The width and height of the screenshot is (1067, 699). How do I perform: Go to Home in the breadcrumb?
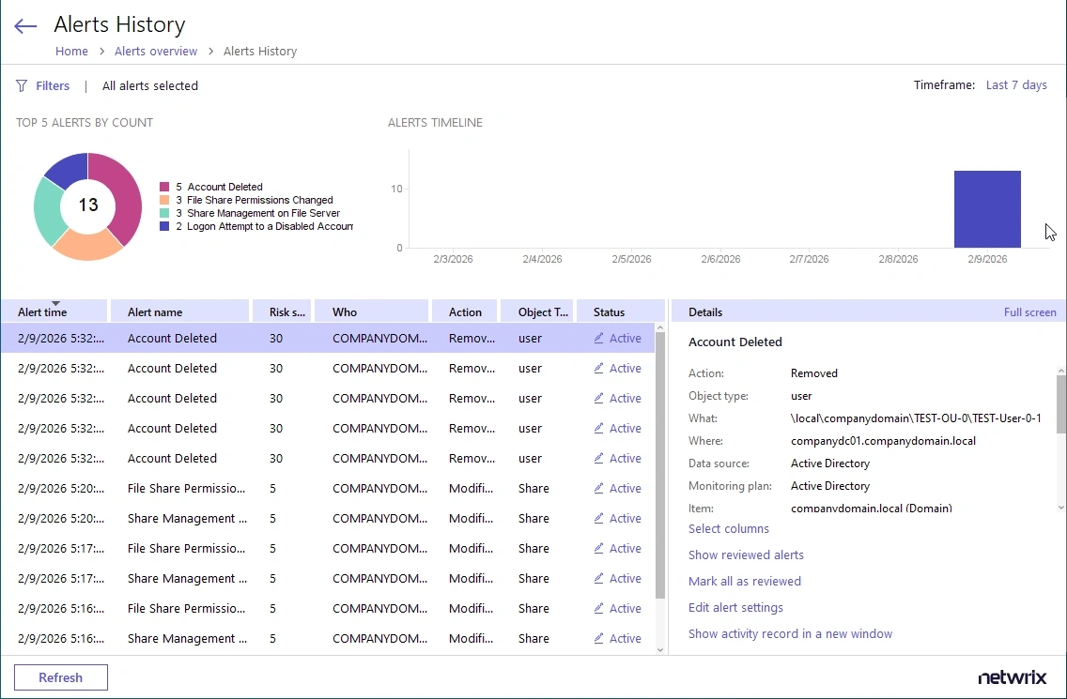coord(71,52)
